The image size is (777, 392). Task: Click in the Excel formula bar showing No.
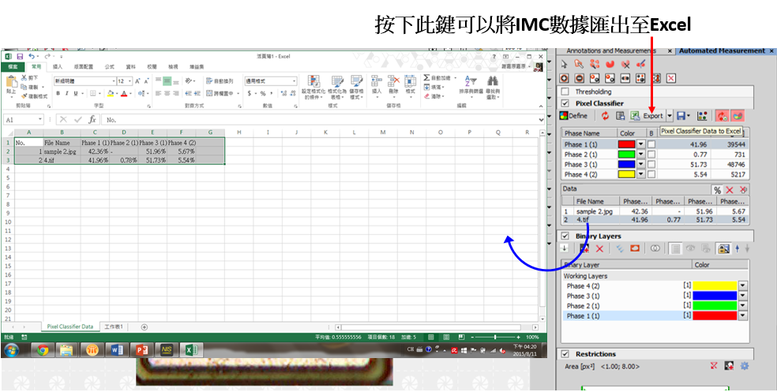click(x=322, y=120)
